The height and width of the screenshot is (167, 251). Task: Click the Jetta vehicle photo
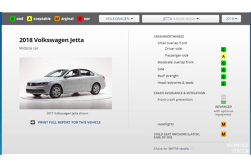pos(66,83)
